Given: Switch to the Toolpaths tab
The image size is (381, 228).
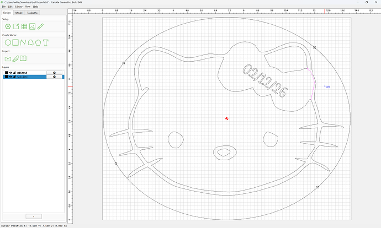Looking at the screenshot, I should (x=32, y=13).
